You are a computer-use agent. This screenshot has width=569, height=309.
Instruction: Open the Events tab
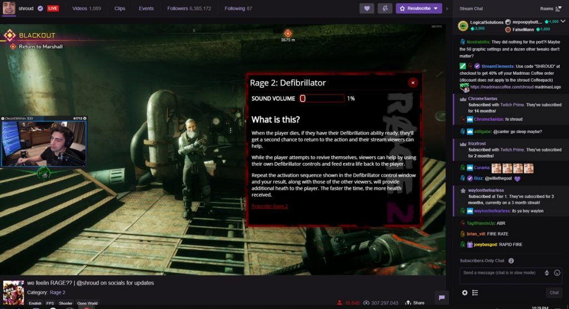pyautogui.click(x=146, y=8)
